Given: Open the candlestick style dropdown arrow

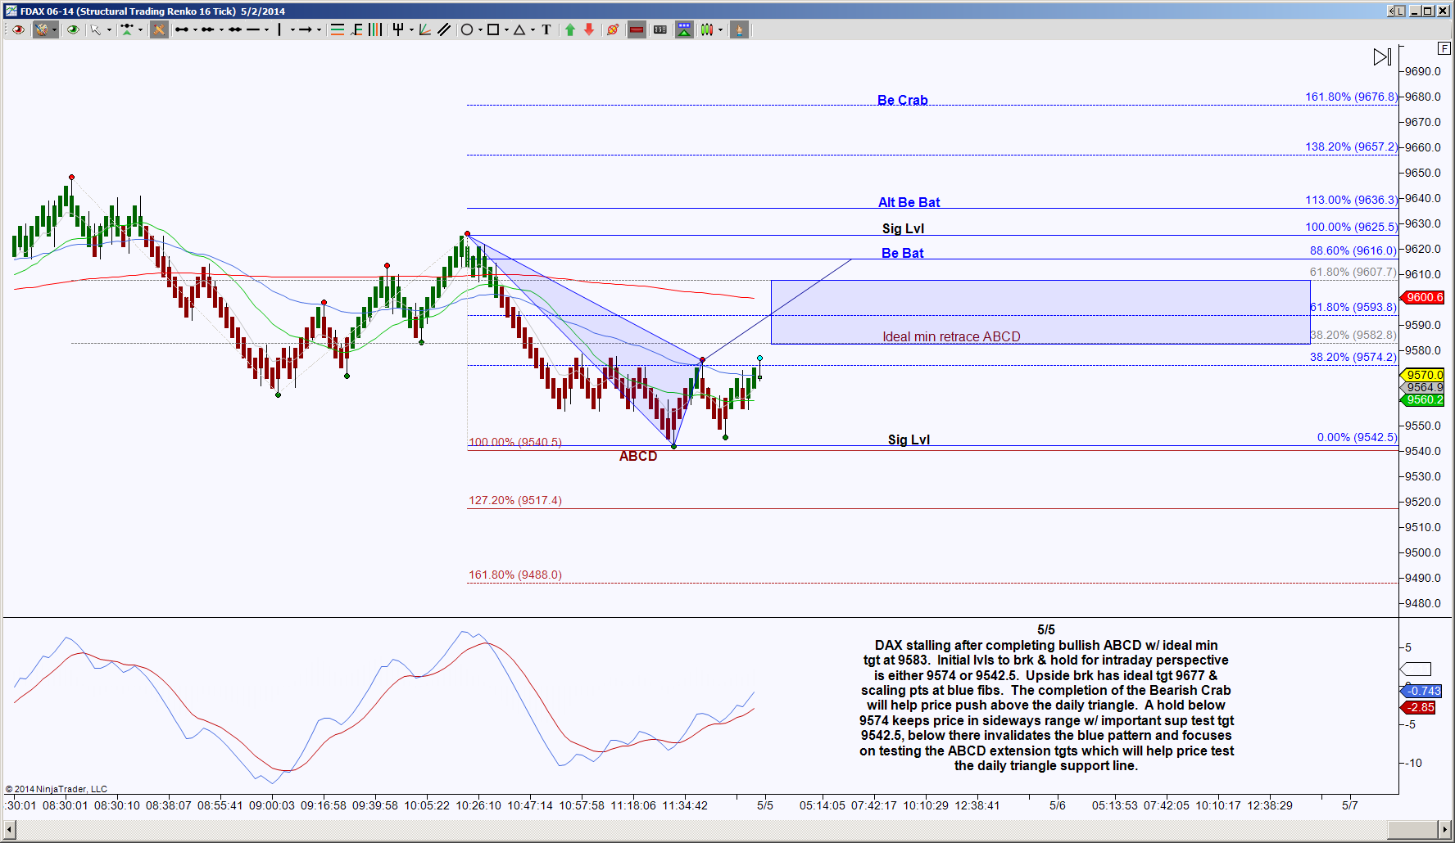Looking at the screenshot, I should pos(721,29).
